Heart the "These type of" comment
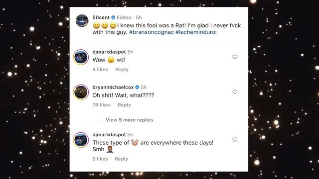 [x=235, y=140]
